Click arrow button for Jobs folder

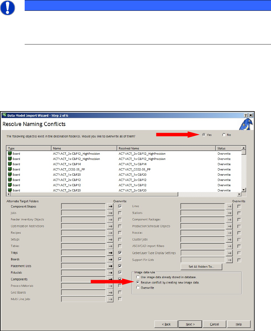coord(110,213)
